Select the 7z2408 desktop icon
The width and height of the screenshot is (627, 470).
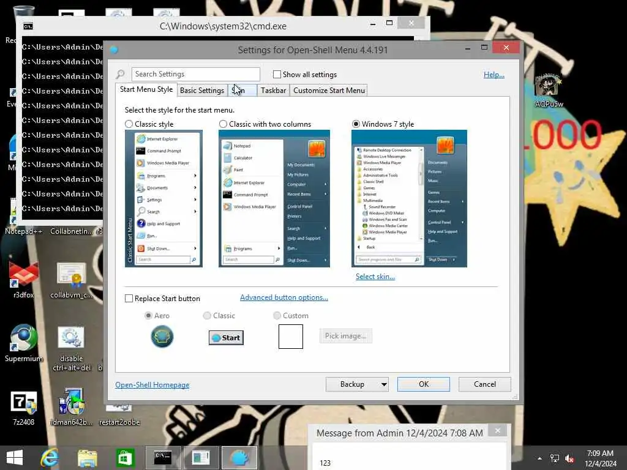[x=24, y=407]
